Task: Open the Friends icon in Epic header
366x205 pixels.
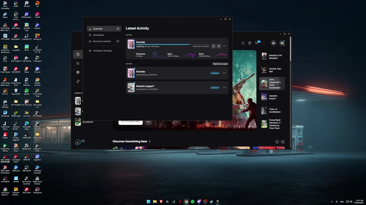Action: pos(273,43)
